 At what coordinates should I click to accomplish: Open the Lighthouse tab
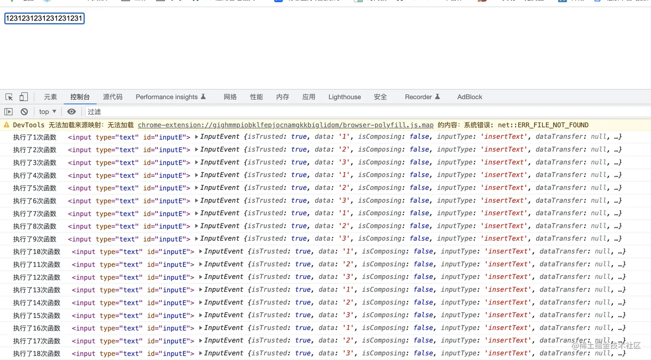[x=345, y=97]
